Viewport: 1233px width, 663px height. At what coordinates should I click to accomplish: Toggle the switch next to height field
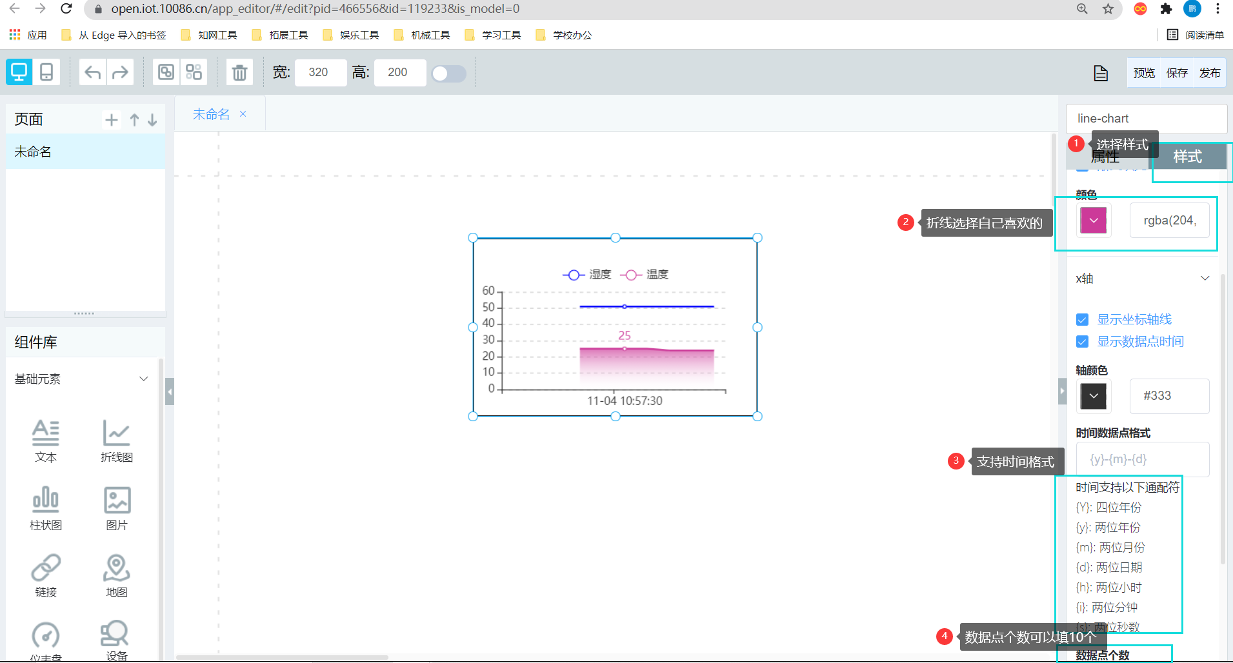(449, 74)
